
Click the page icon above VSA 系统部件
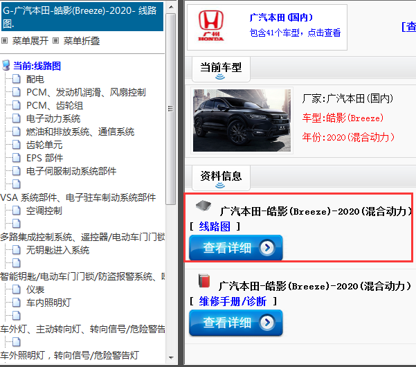click(17, 184)
